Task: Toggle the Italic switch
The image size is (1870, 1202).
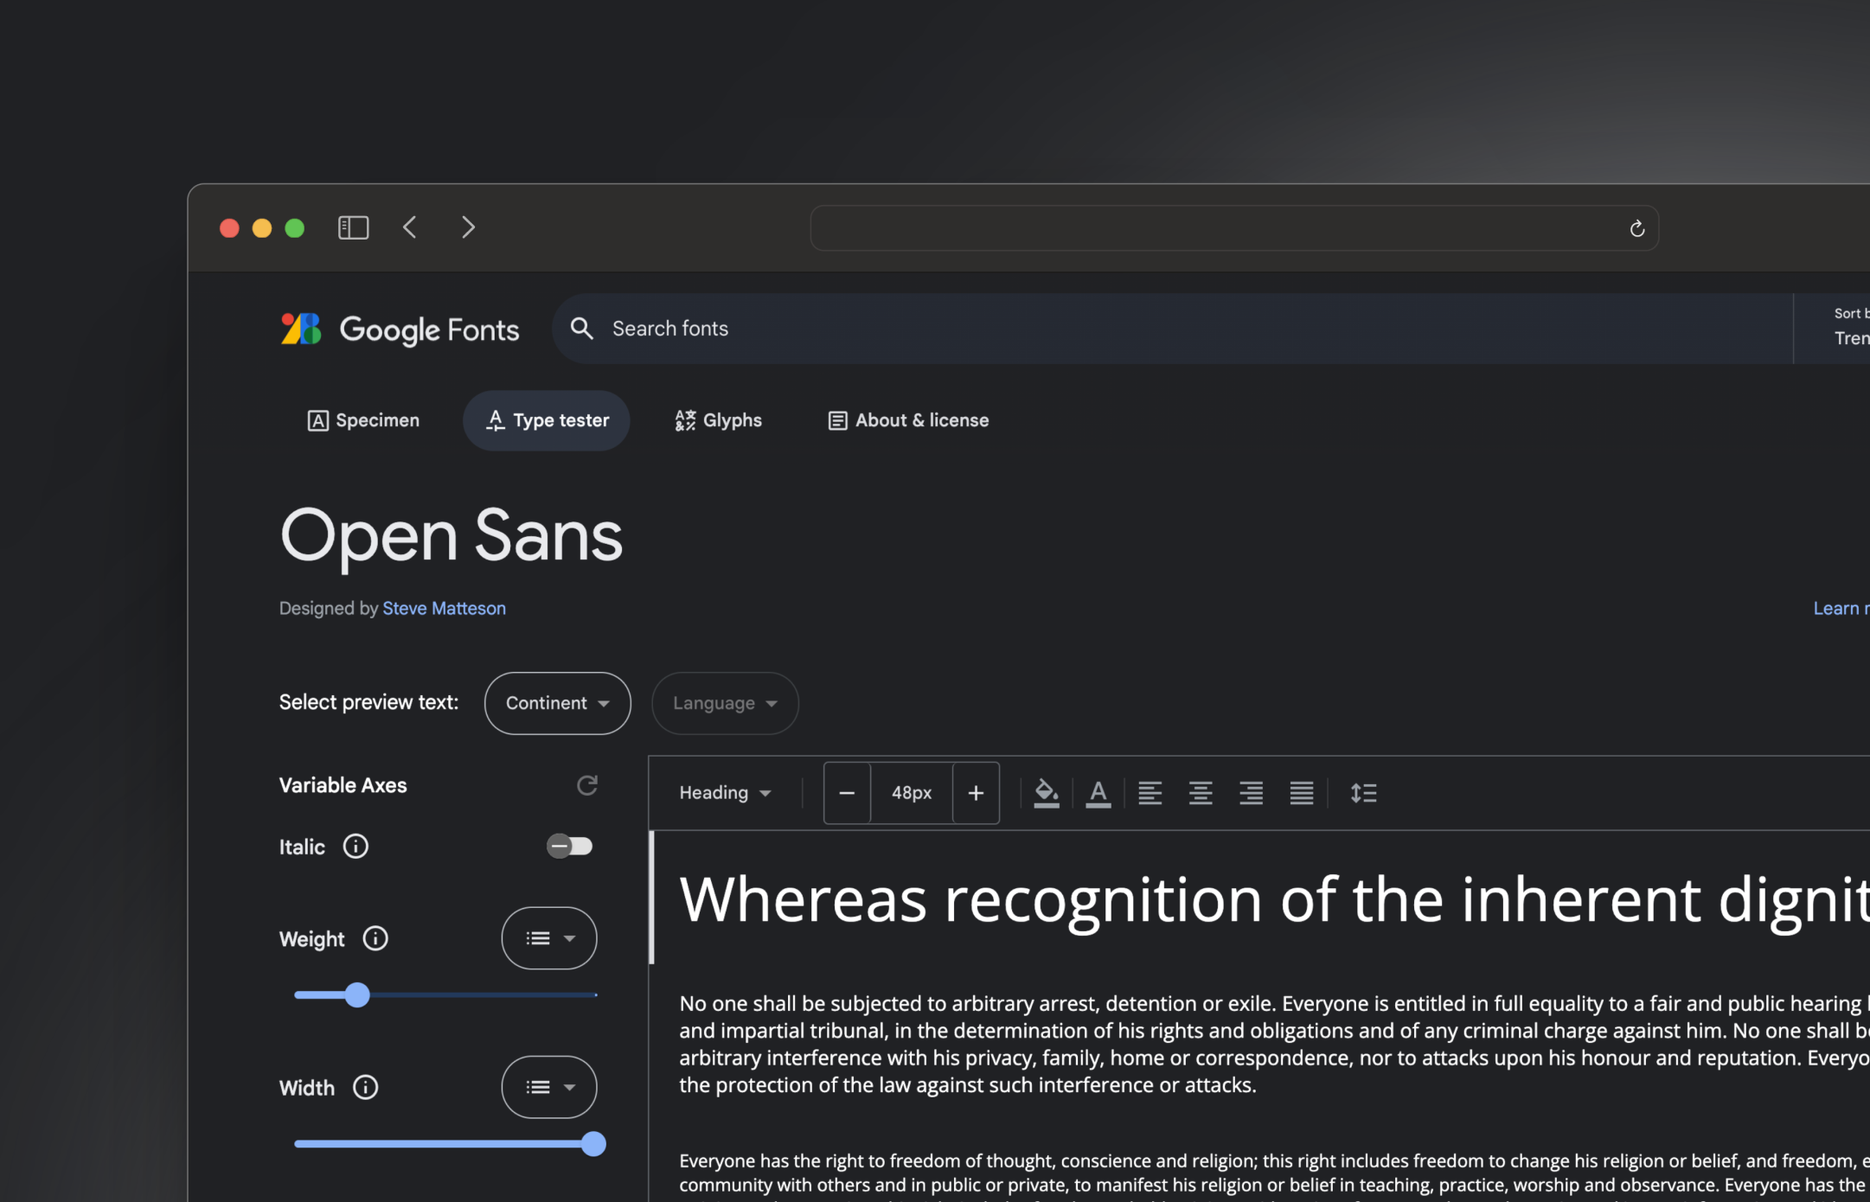Action: [x=569, y=846]
